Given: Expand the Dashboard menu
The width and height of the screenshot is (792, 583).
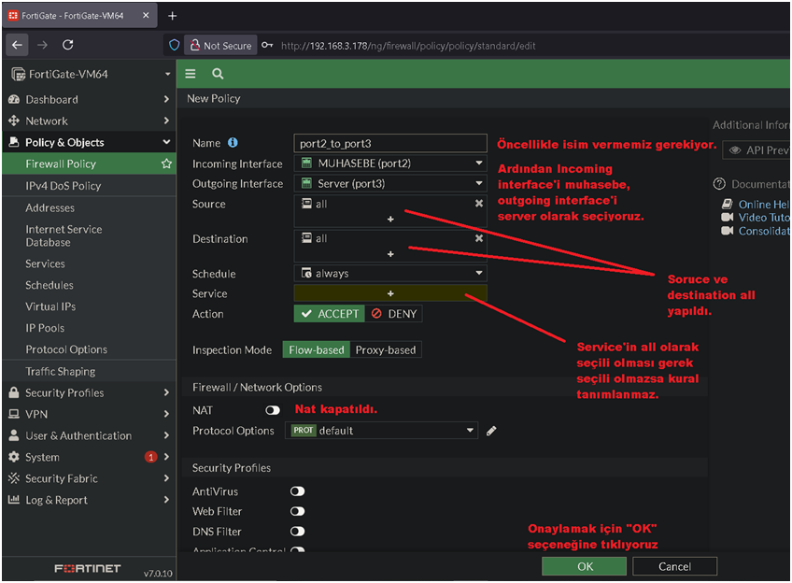Looking at the screenshot, I should click(x=166, y=99).
